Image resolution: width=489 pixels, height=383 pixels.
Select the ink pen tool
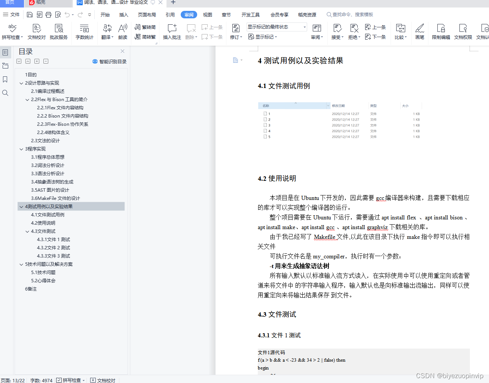tap(420, 31)
